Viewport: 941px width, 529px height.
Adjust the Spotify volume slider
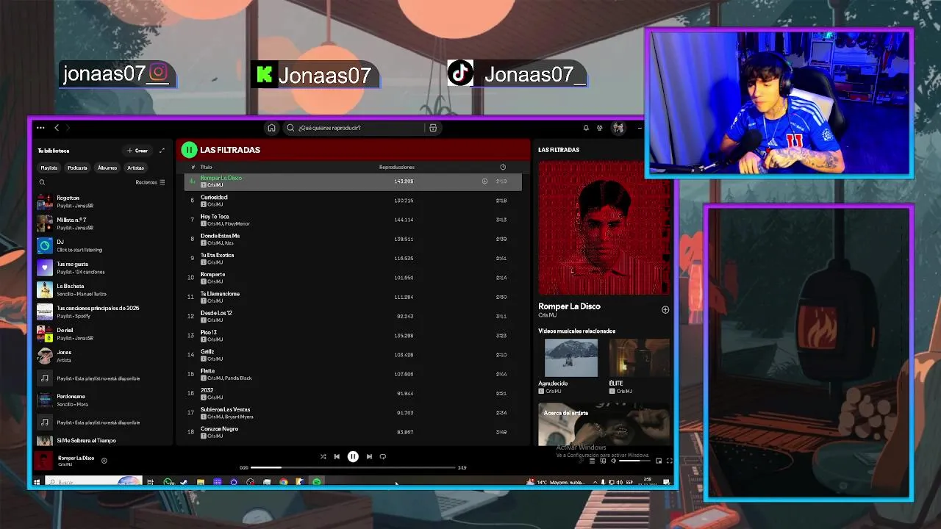[634, 461]
